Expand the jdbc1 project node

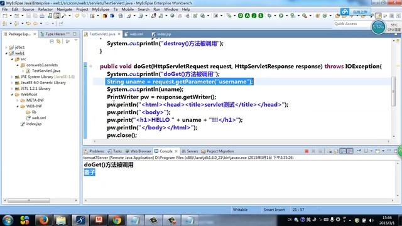click(x=6, y=48)
